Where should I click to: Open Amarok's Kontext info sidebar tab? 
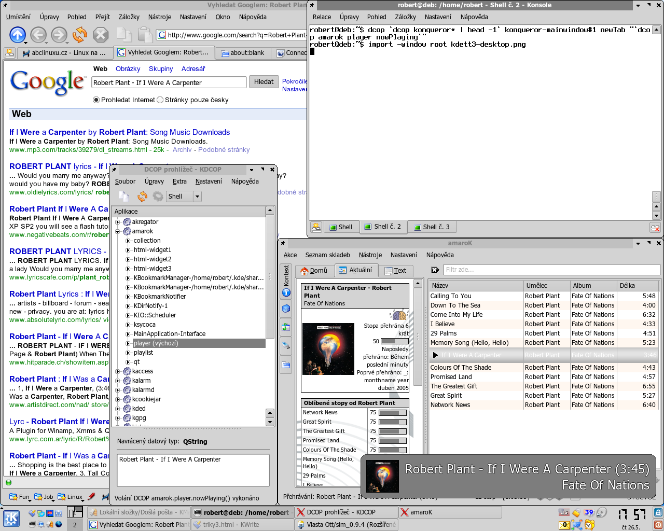[x=286, y=281]
